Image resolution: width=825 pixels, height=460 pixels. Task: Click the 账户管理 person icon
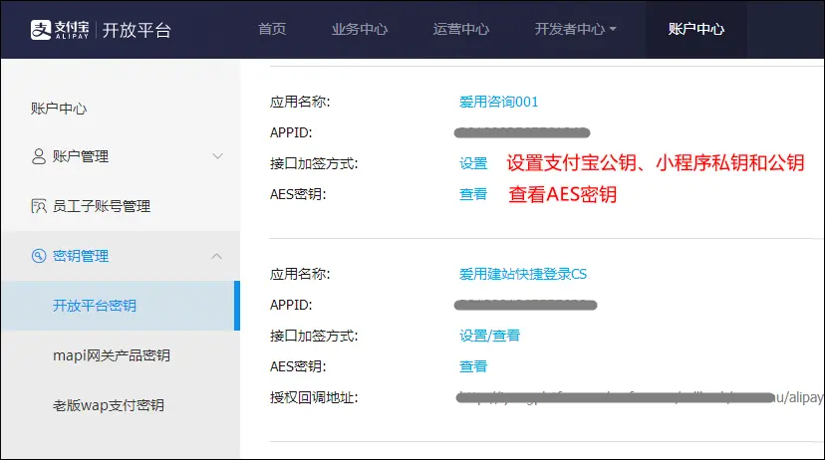pos(39,156)
